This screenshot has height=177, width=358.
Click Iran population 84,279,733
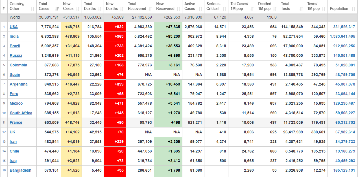tap(345, 142)
